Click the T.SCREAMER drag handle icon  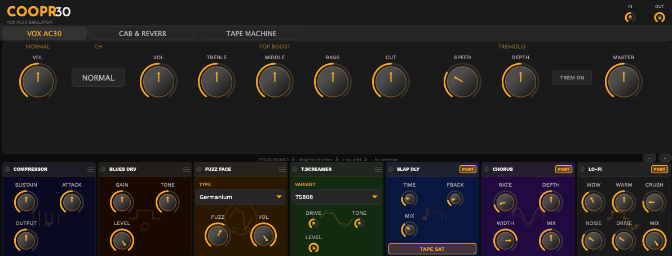coord(378,169)
